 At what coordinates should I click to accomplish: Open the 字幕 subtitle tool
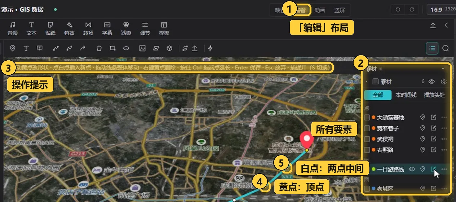point(107,28)
